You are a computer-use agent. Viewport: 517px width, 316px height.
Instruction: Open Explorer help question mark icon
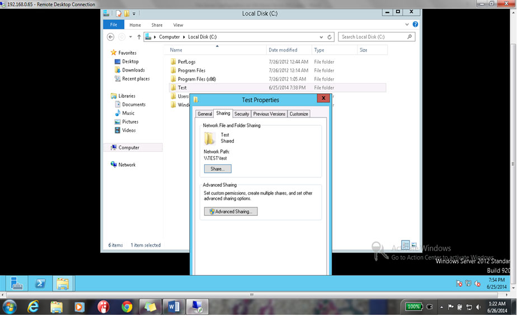pos(415,25)
